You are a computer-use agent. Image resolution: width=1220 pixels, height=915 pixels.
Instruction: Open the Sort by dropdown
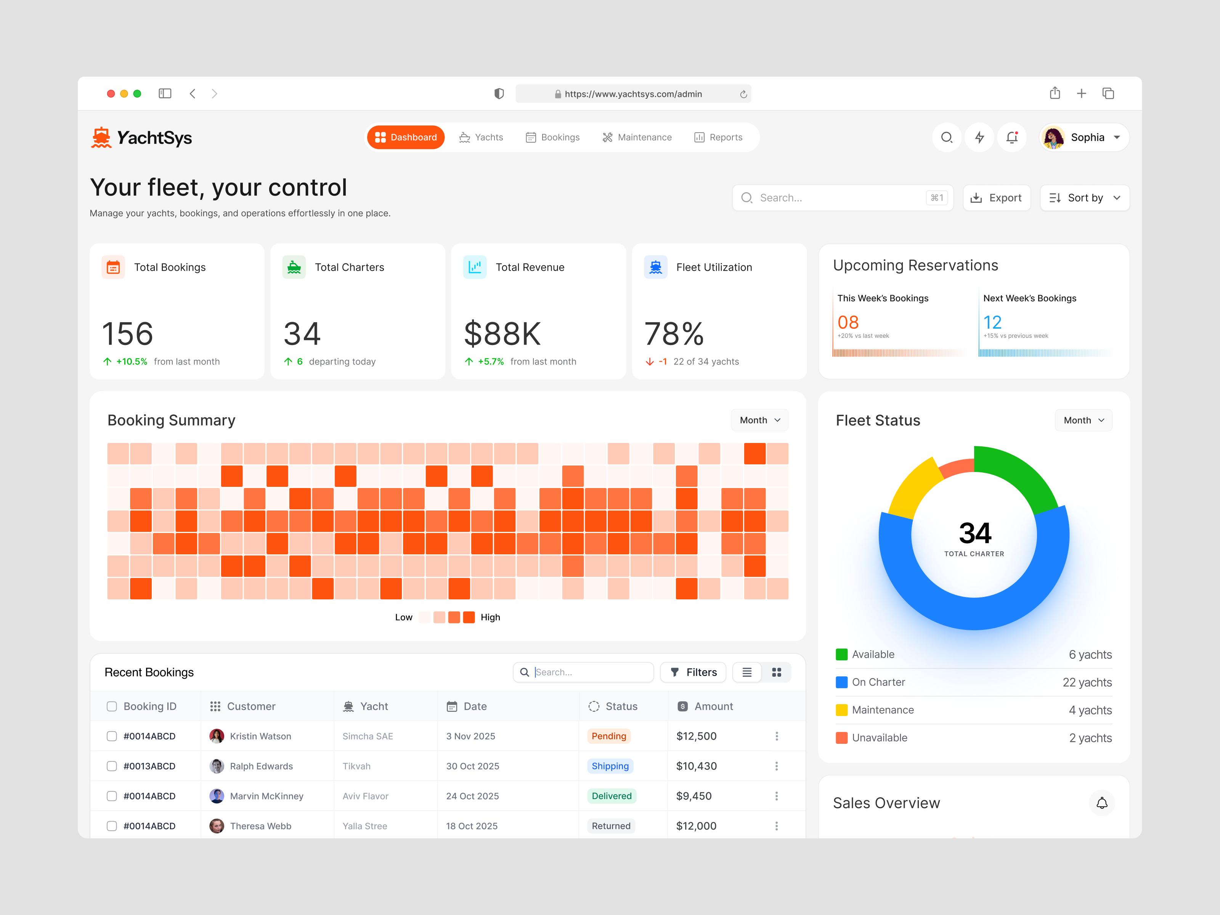click(1084, 198)
